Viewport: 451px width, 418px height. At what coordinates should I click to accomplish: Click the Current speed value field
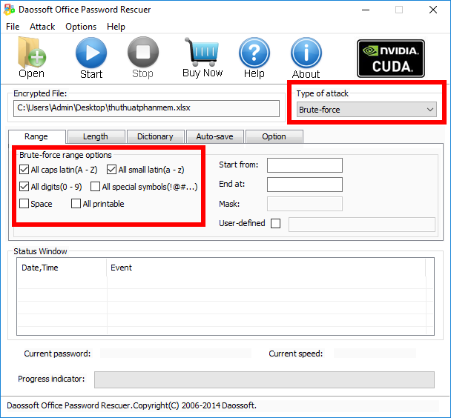(375, 354)
